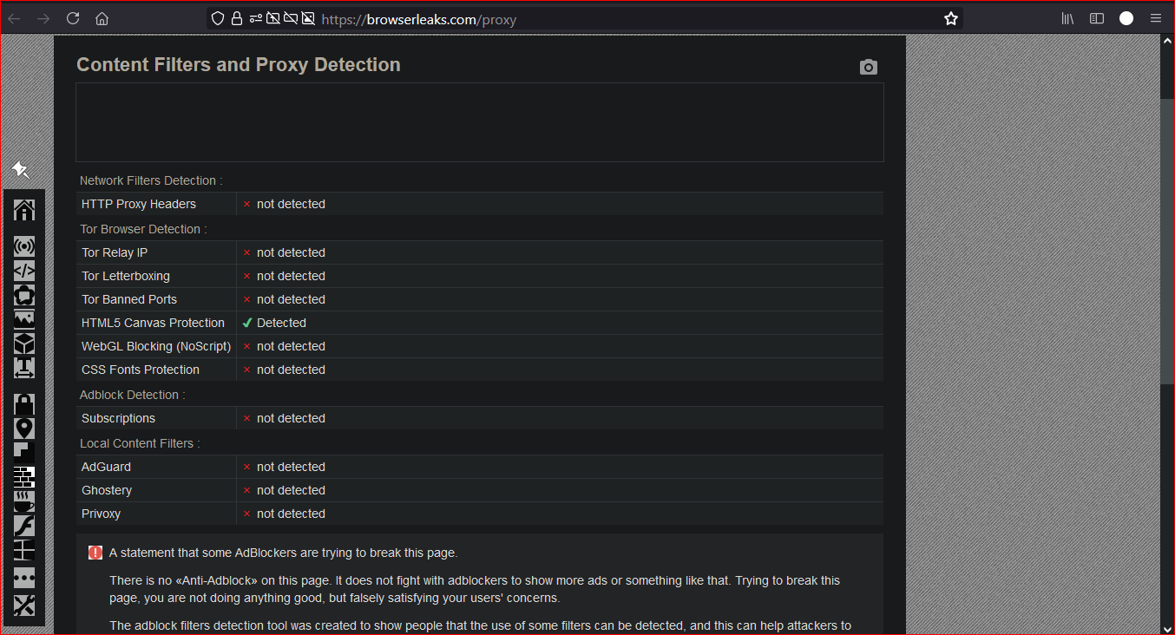Toggle the browser sidebar view button
The height and width of the screenshot is (635, 1175).
(1097, 18)
